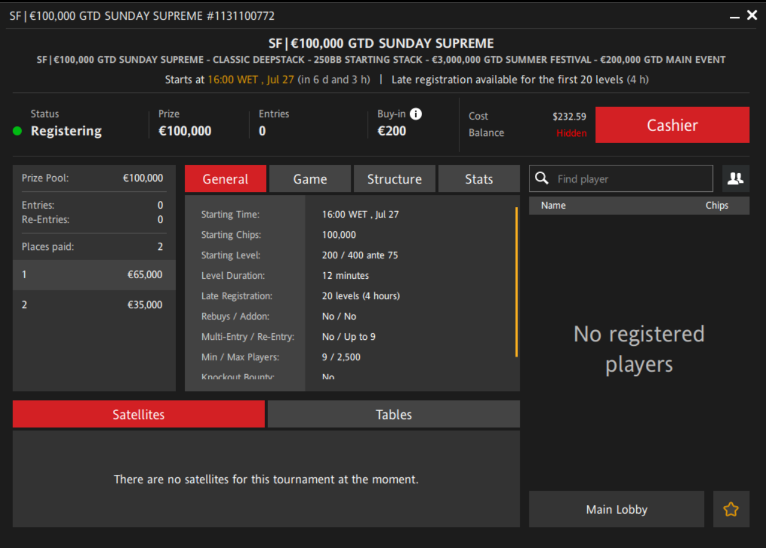
Task: Switch to the Game tab
Action: point(310,179)
